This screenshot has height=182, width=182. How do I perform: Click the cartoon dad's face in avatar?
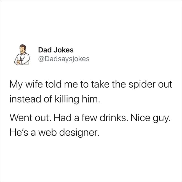pos(22,50)
